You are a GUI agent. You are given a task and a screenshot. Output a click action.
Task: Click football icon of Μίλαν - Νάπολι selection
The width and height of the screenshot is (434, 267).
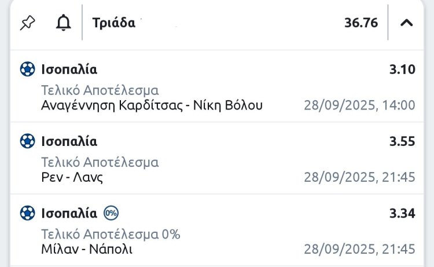point(27,213)
